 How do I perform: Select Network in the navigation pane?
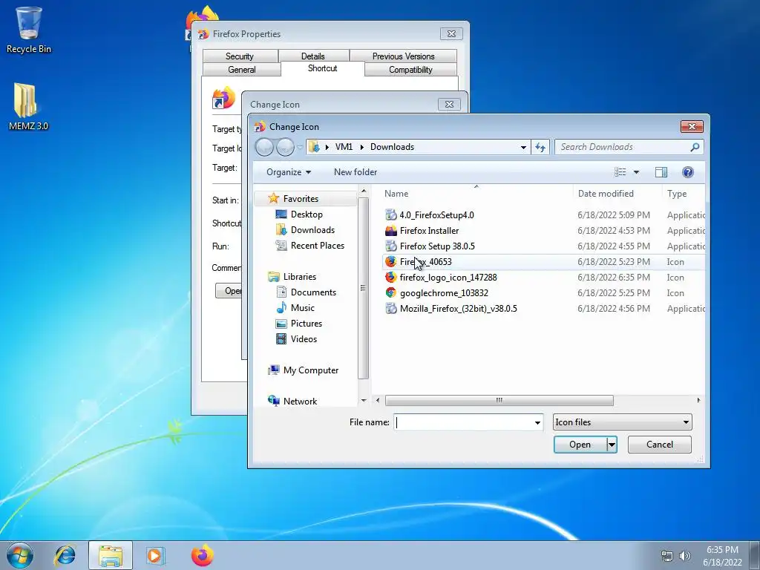[x=300, y=402]
